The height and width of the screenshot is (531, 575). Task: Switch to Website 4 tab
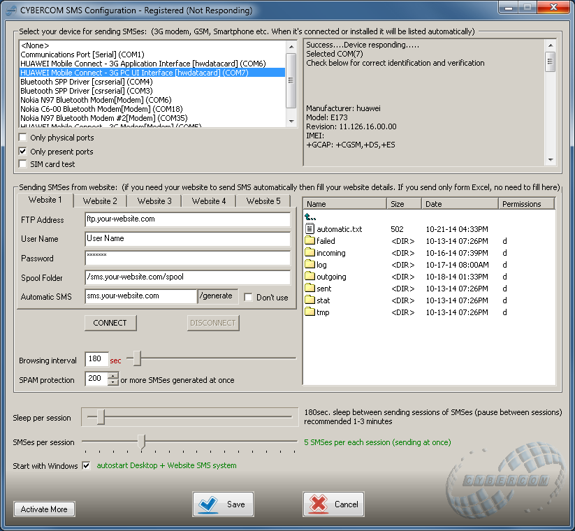tap(209, 201)
